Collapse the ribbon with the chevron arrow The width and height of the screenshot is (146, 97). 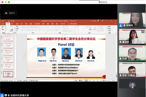coord(116,33)
